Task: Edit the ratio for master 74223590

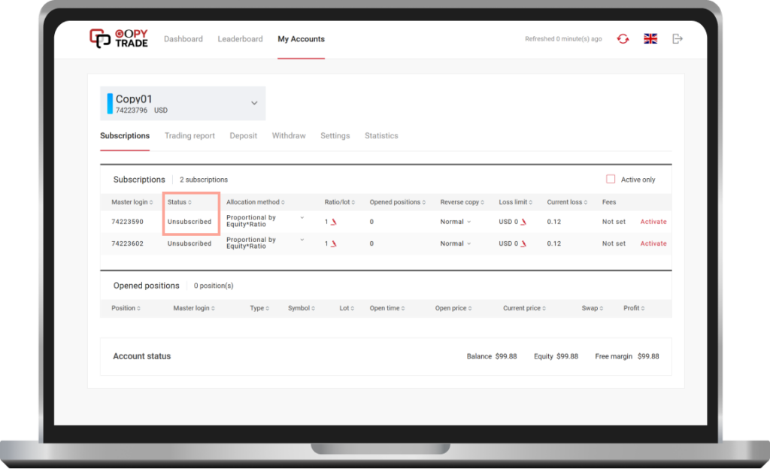Action: (332, 222)
